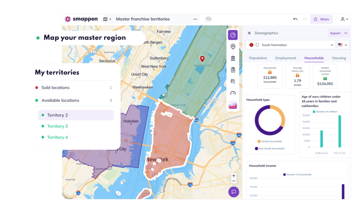The width and height of the screenshot is (364, 213).
Task: Close the Demographics panel
Action: [x=249, y=33]
